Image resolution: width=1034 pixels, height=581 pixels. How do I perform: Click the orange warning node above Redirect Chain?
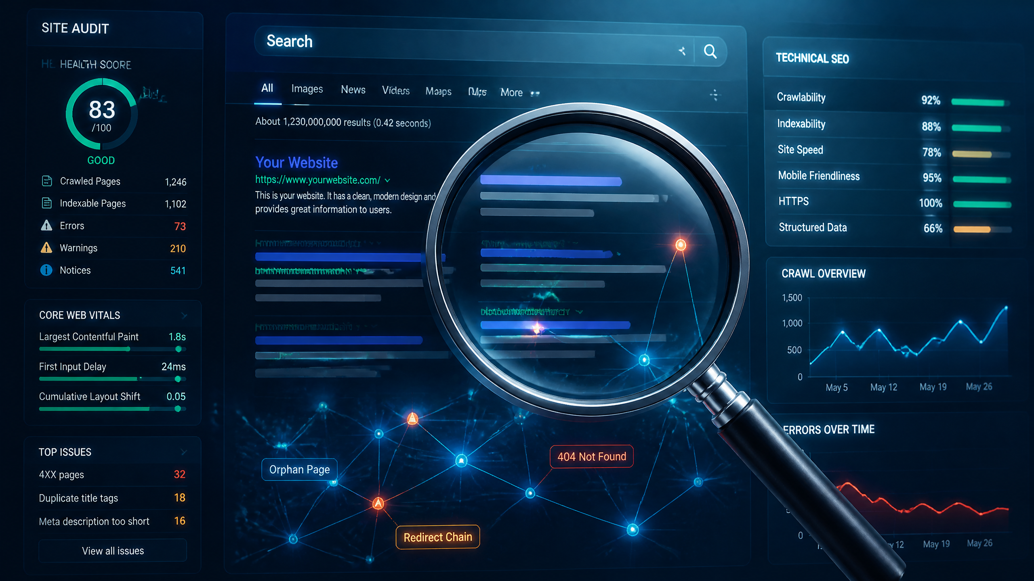pyautogui.click(x=378, y=503)
